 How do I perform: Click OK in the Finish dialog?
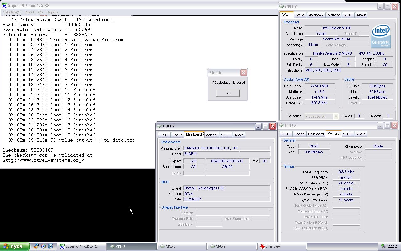tap(228, 93)
